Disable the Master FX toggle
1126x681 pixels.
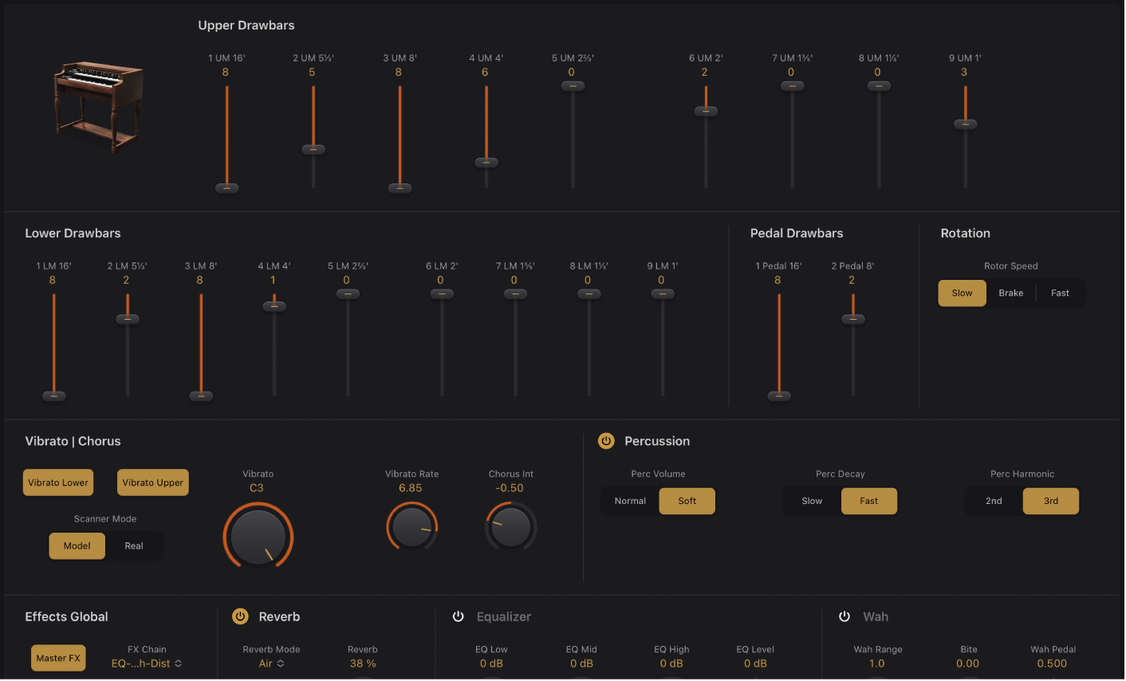[x=58, y=658]
